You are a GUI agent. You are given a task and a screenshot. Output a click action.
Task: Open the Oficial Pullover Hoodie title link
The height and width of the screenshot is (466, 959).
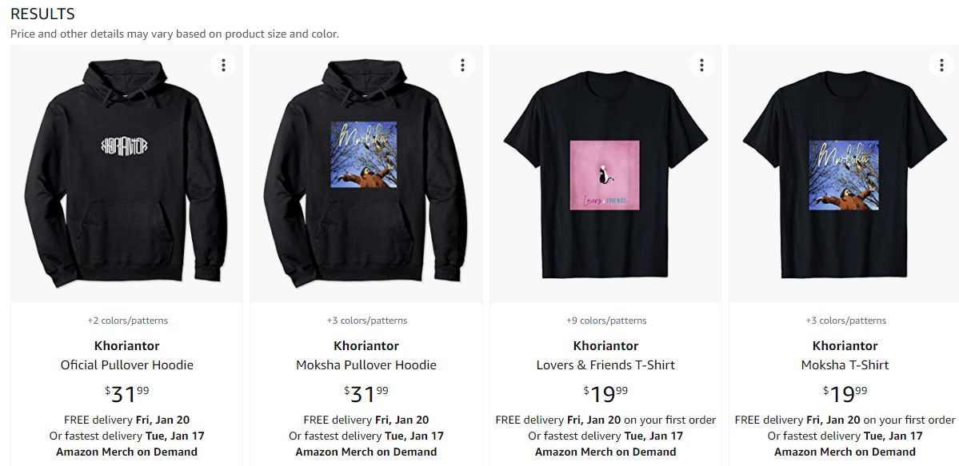(126, 365)
